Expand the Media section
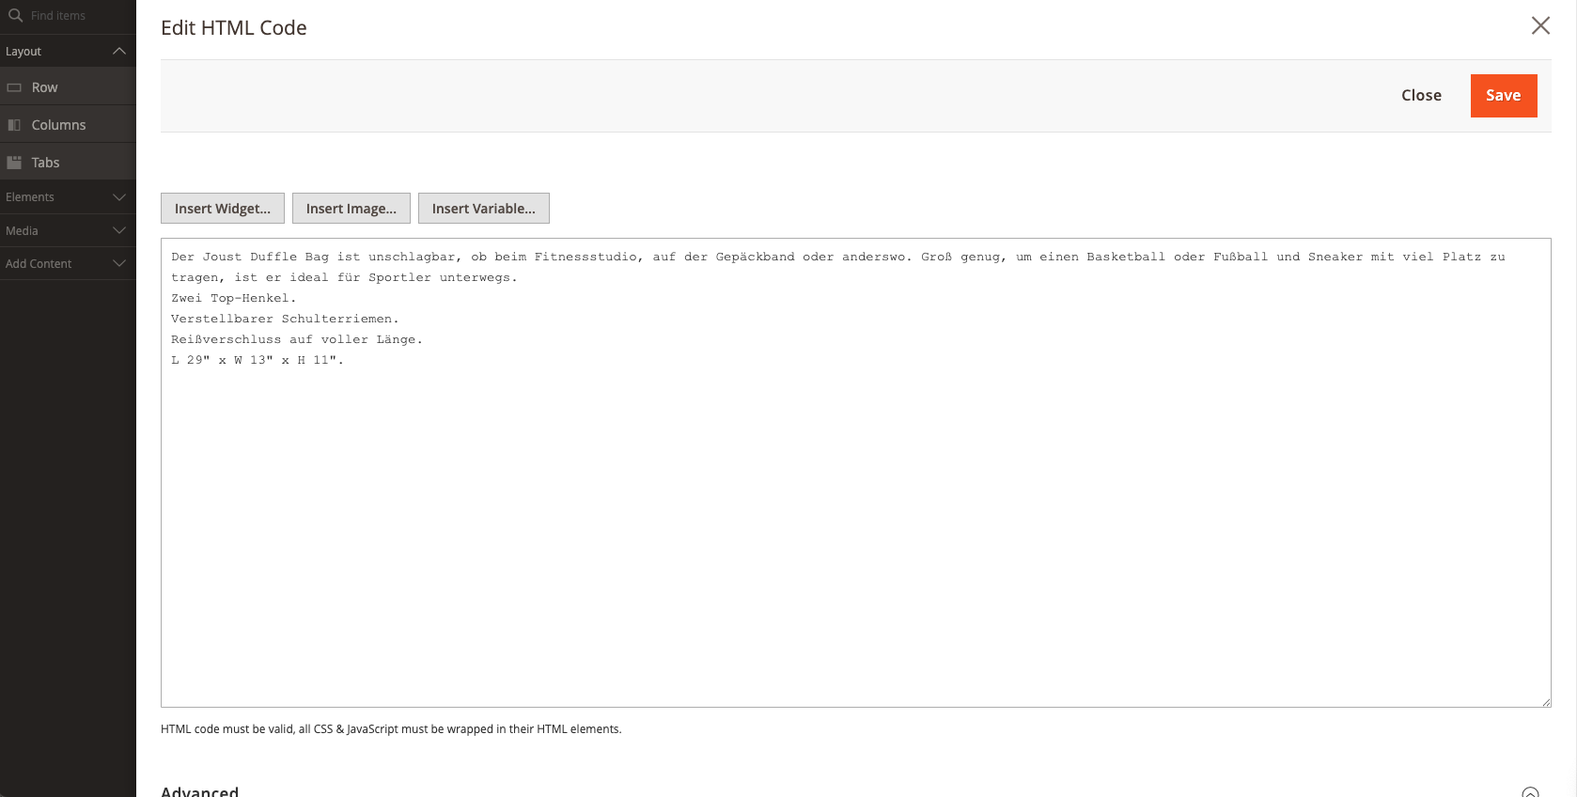Screen dimensions: 1577x797 pos(119,231)
